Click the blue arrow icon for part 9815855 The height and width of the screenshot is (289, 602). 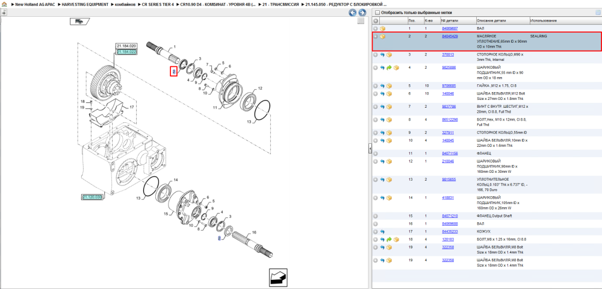pyautogui.click(x=382, y=179)
